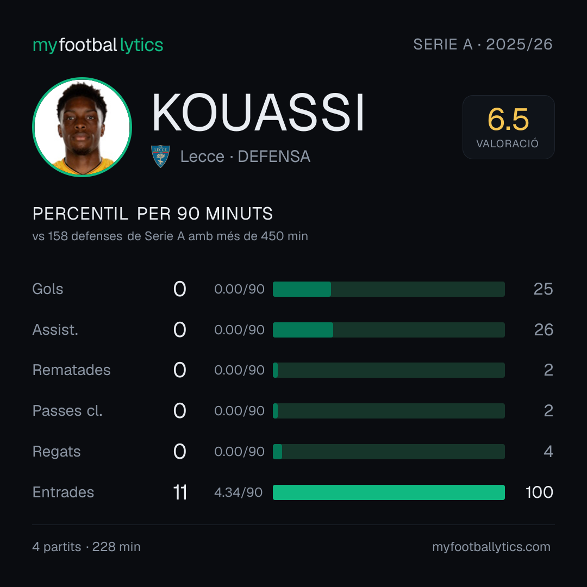Click the Percentil per 90 minuts heading
Viewport: 587px width, 587px height.
tap(152, 214)
